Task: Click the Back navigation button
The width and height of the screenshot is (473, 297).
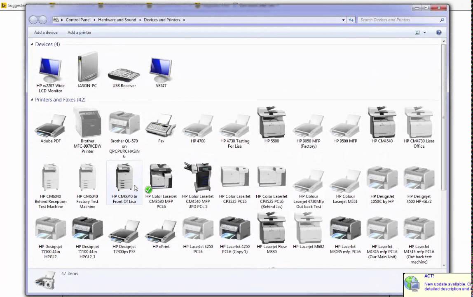Action: 33,20
